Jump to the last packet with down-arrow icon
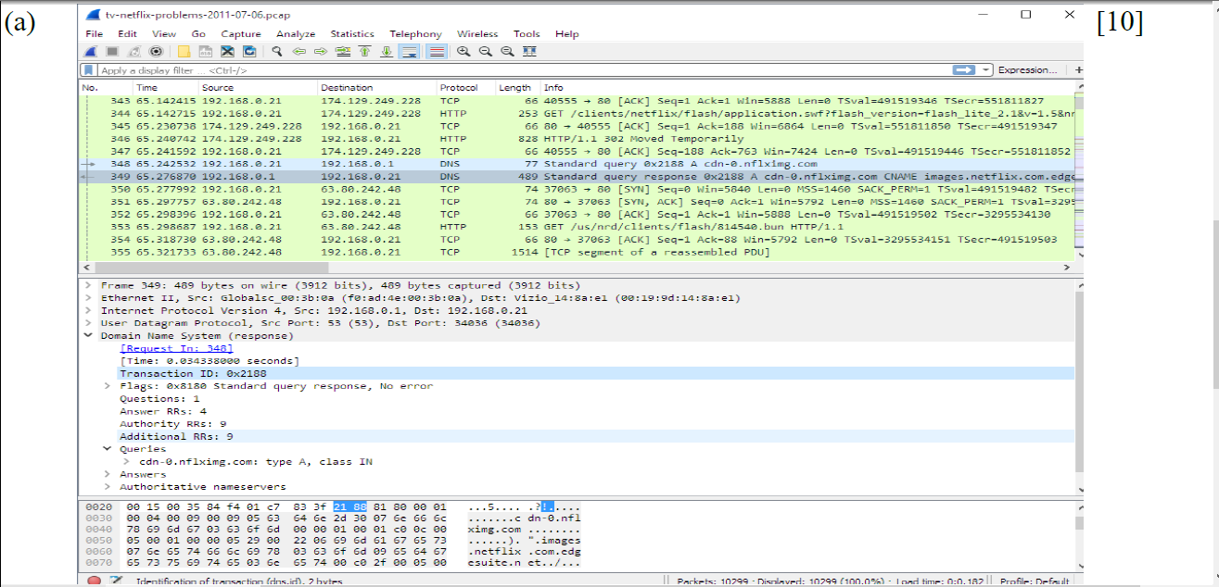 (x=387, y=51)
